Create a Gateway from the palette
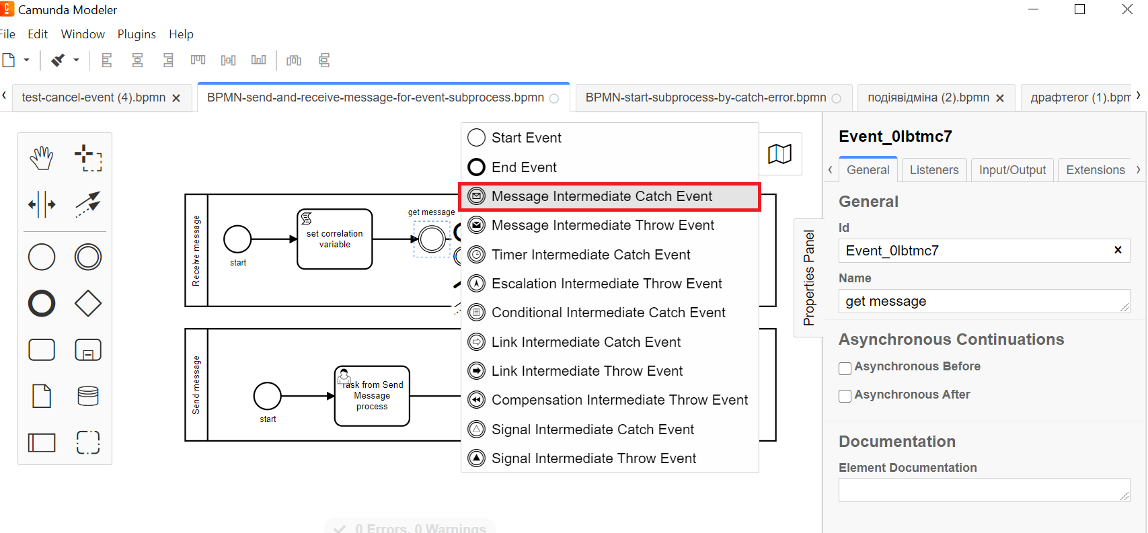The image size is (1148, 533). (88, 303)
